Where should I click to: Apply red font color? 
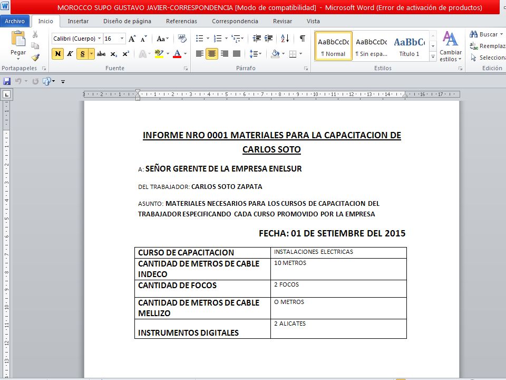click(x=177, y=54)
